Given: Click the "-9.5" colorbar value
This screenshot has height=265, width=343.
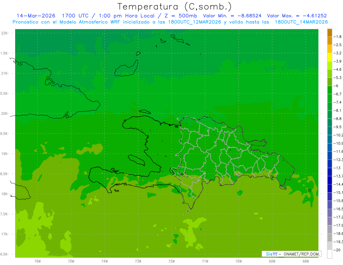Looking at the screenshot, I should tap(338, 127).
